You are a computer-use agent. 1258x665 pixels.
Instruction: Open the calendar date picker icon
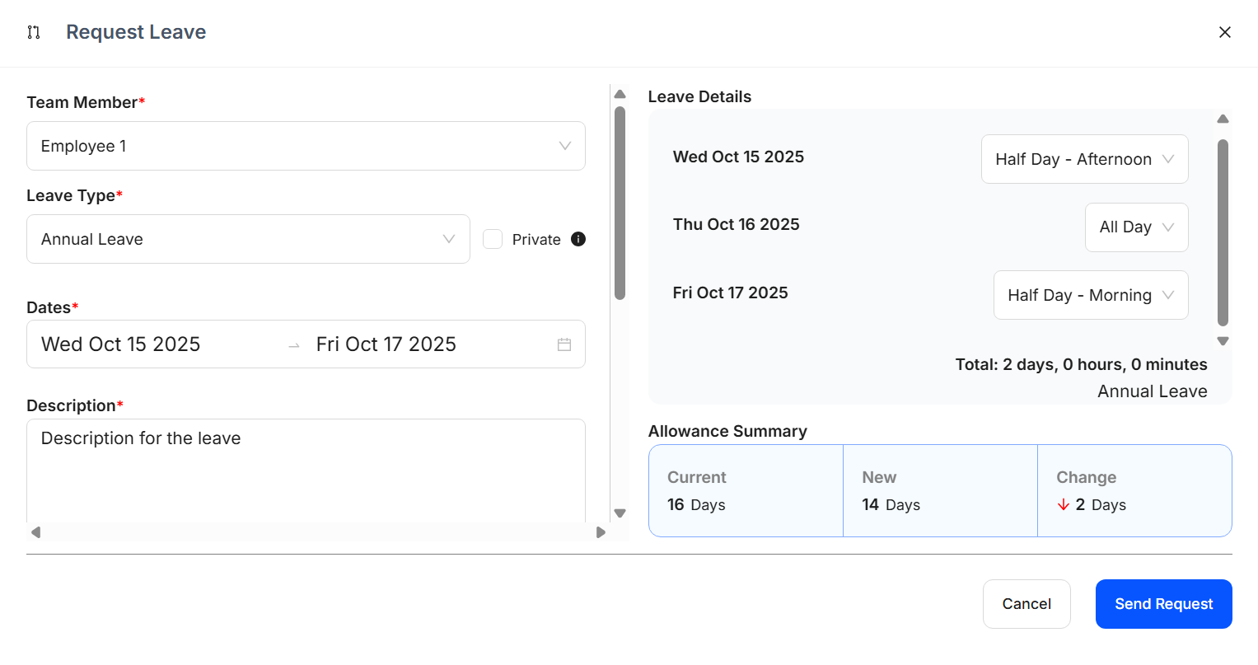(x=564, y=344)
